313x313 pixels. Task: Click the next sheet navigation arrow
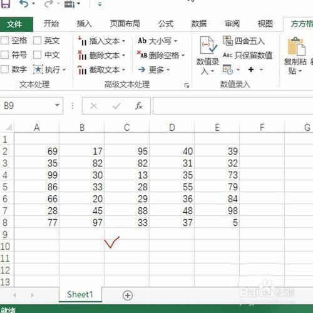coord(32,295)
